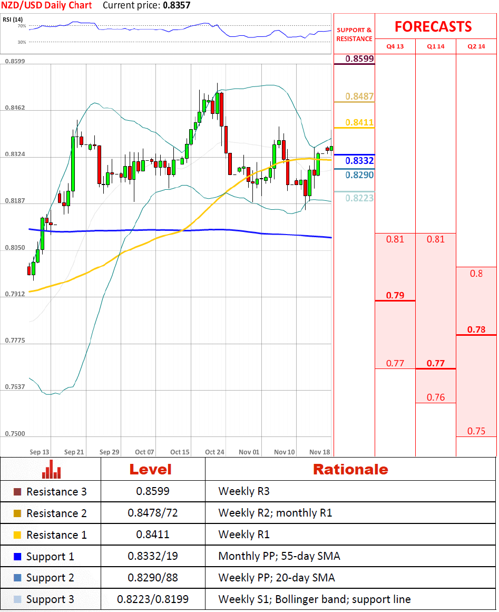Viewport: 499px width, 612px height.
Task: Click the Q4 13 median forecast 0.79
Action: (x=395, y=296)
